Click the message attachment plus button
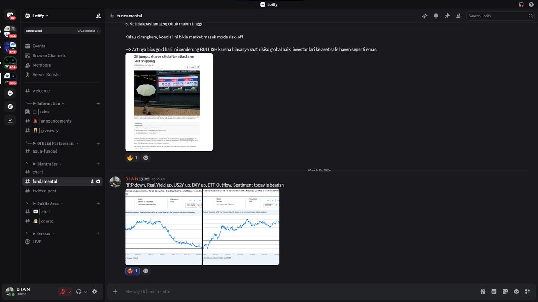The height and width of the screenshot is (302, 538). 115,292
